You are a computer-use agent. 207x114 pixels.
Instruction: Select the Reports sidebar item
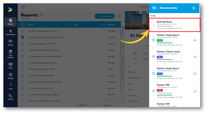[x=11, y=22]
